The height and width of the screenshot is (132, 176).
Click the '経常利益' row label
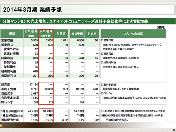click(7, 58)
